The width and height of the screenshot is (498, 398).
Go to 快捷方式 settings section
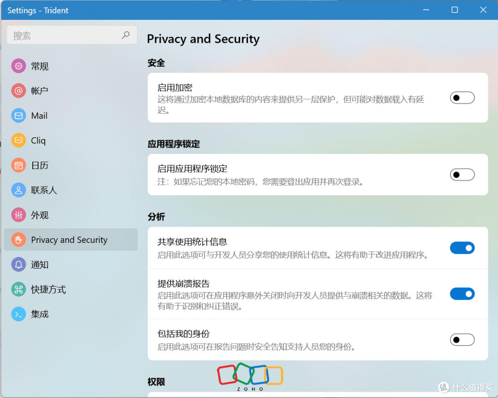(x=71, y=289)
